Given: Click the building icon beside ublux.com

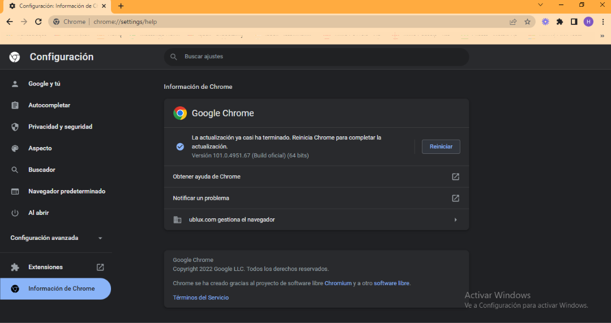Looking at the screenshot, I should pos(177,220).
